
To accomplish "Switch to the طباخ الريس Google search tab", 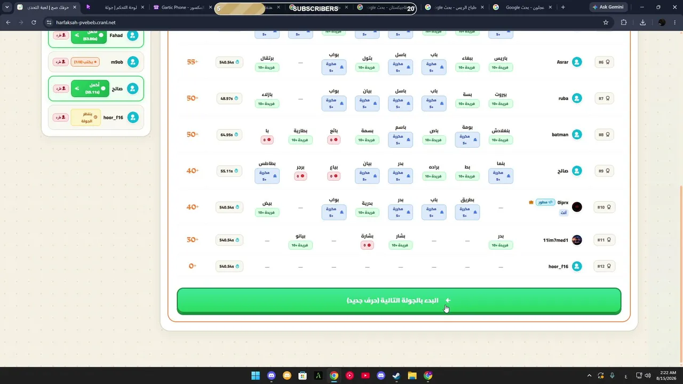I will (455, 7).
